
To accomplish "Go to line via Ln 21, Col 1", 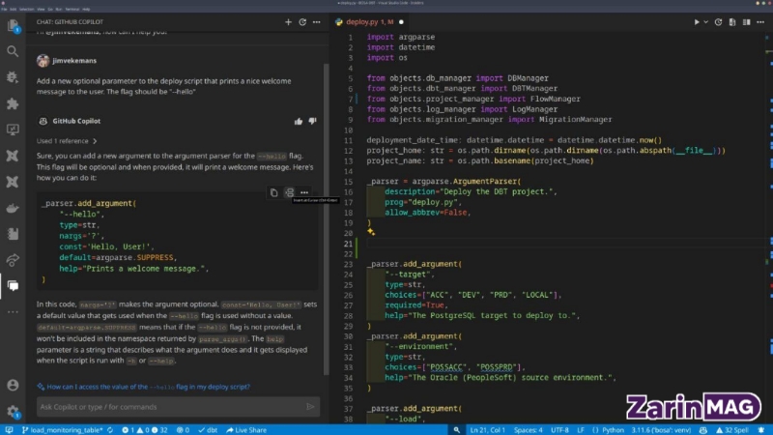I will 487,430.
